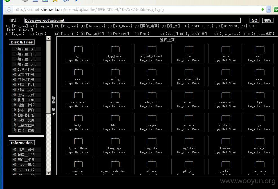The image size is (278, 189).
Task: Click the sidebar scrollbar up arrow
Action: coord(49,38)
